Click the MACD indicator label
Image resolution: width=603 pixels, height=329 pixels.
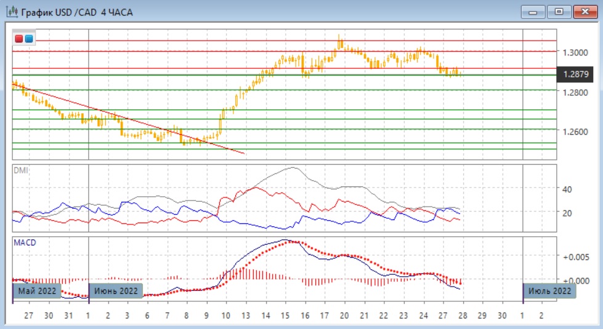click(25, 242)
